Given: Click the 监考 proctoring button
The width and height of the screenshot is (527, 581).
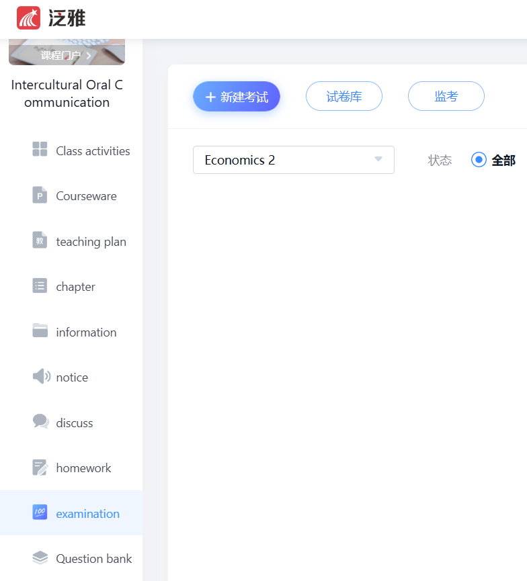Looking at the screenshot, I should 446,97.
